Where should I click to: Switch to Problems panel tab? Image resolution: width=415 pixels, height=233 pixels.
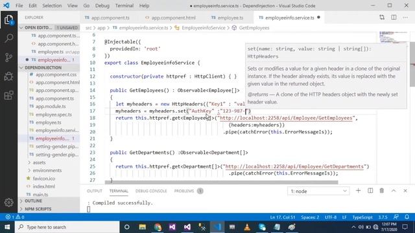point(189,191)
